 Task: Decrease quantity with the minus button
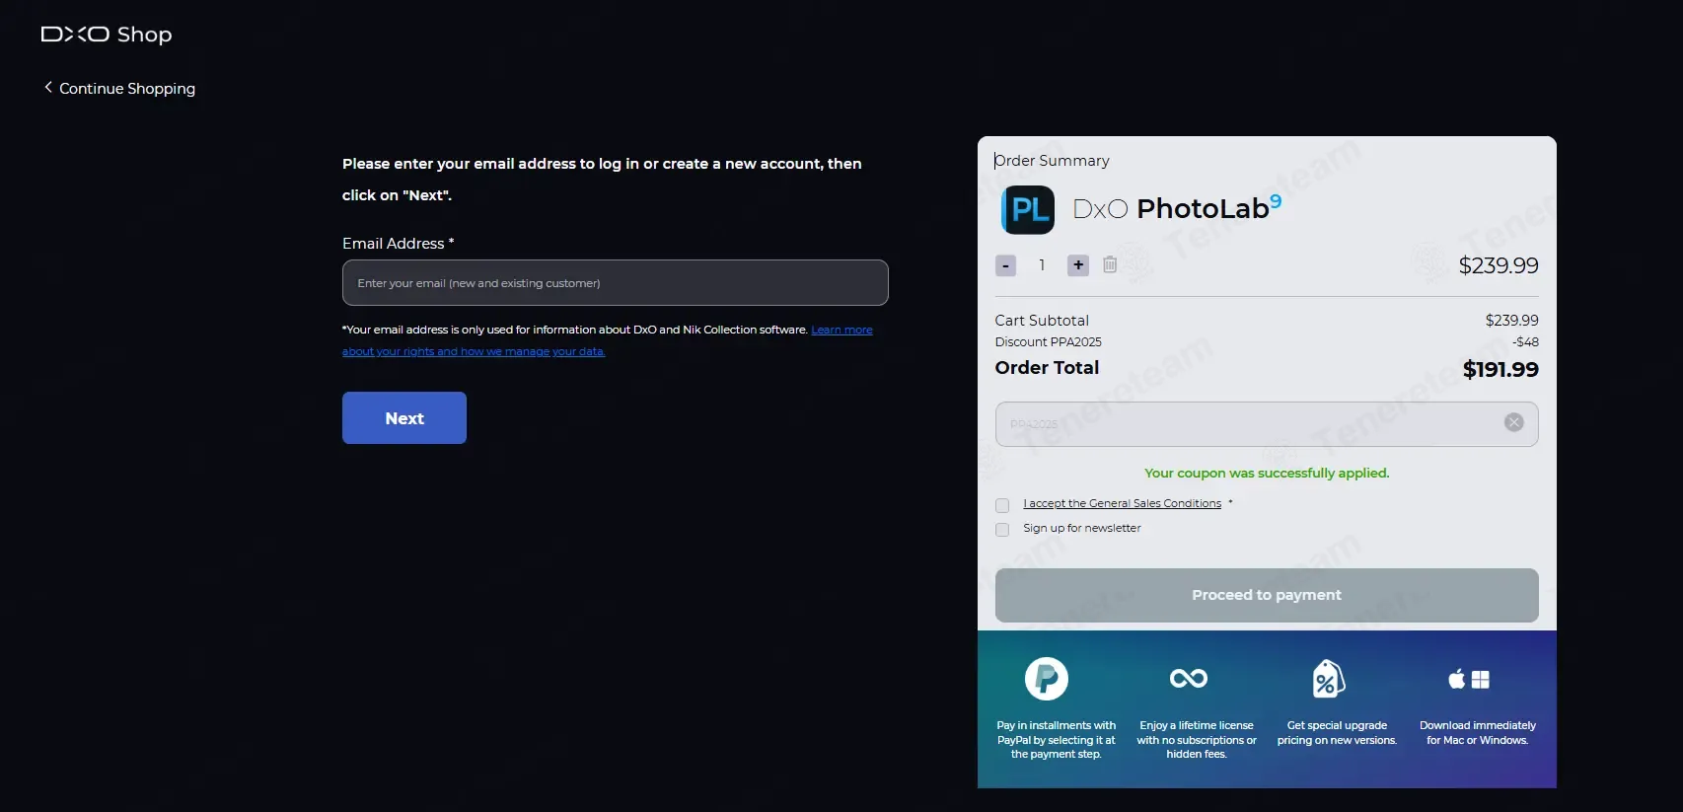point(1005,265)
